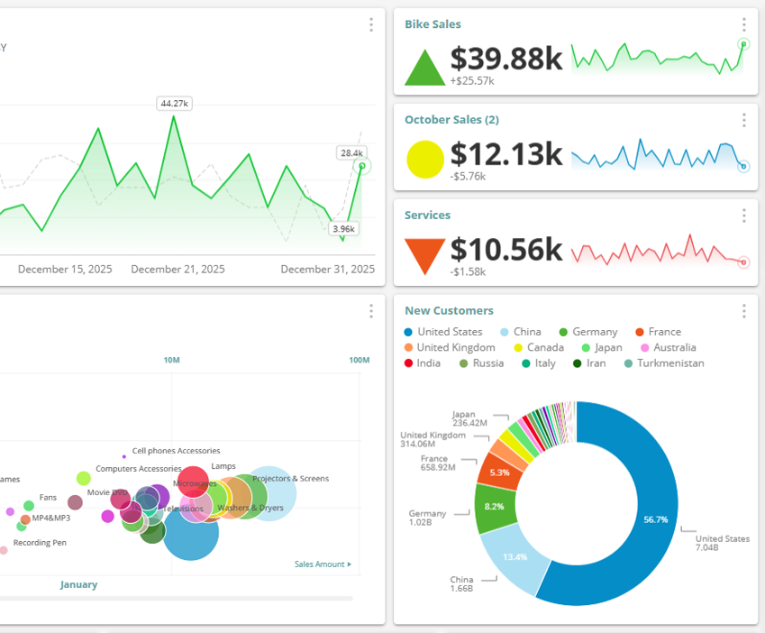Toggle India in the legend
Screen dimensions: 765x633
(x=423, y=363)
